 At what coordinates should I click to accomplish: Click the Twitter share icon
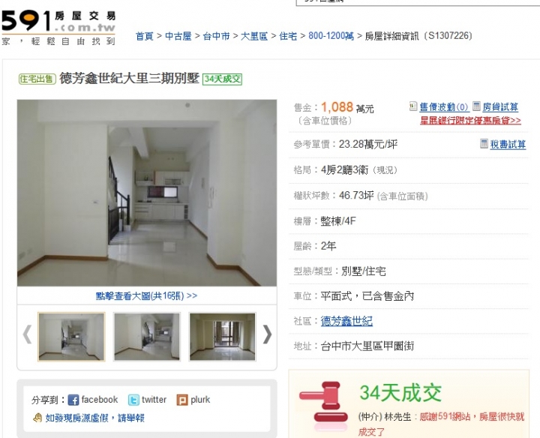coord(133,400)
